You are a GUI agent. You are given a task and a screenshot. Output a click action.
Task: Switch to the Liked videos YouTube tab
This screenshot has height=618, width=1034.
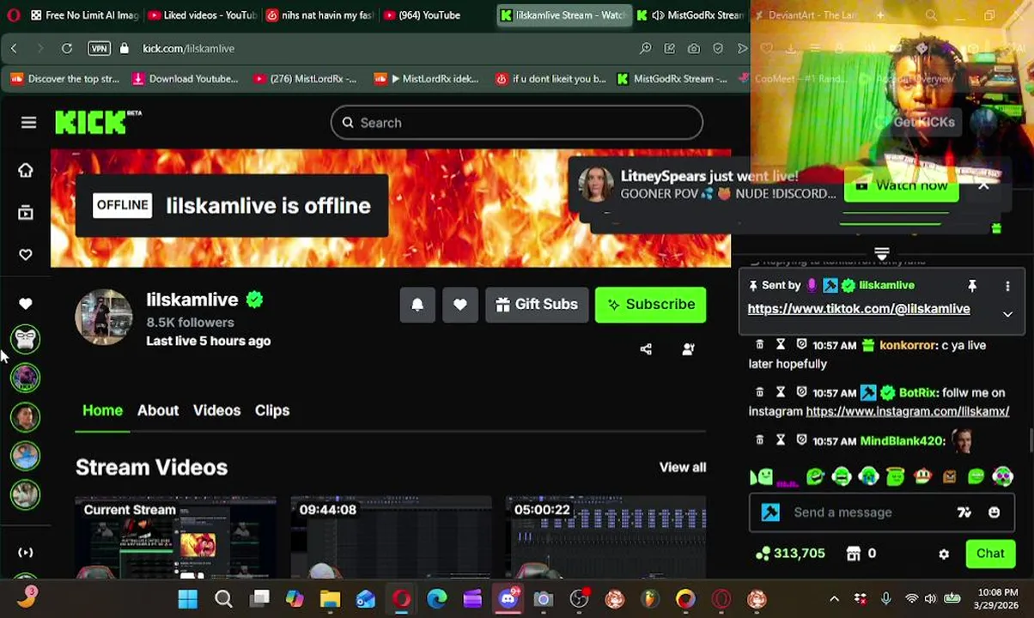202,15
